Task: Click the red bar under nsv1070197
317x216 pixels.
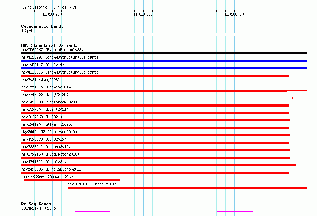Action: point(187,188)
